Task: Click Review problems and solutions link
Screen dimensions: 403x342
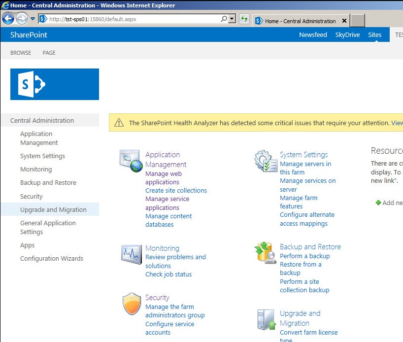Action: pyautogui.click(x=175, y=261)
